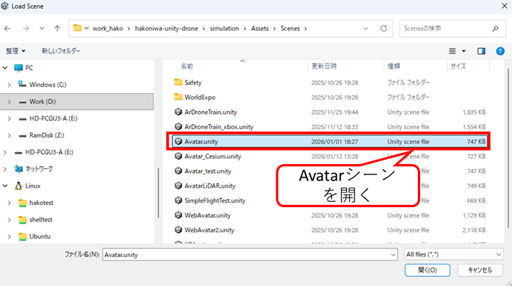Navigate to hakoniwa-unity-drone in breadcrumb

(x=167, y=29)
